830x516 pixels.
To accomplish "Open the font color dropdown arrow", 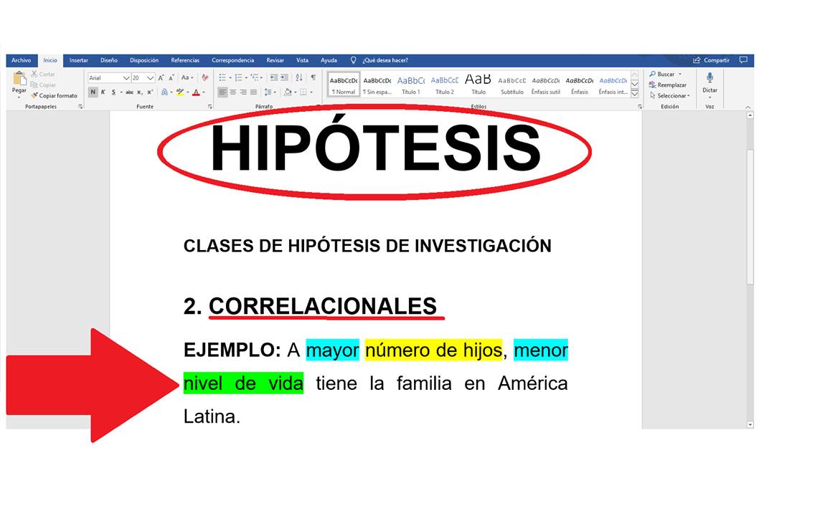I will click(x=204, y=92).
